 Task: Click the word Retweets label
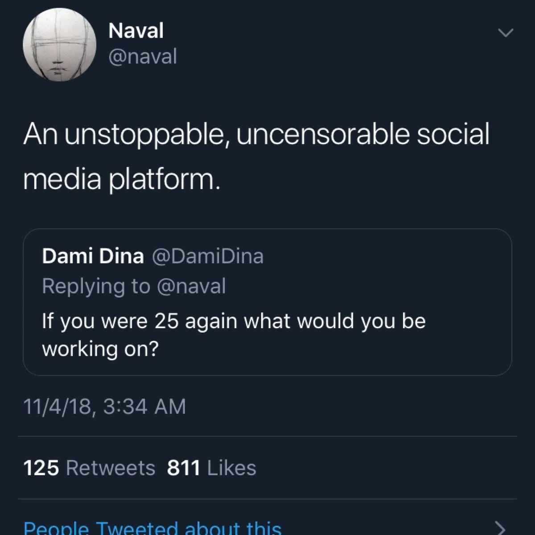click(111, 468)
